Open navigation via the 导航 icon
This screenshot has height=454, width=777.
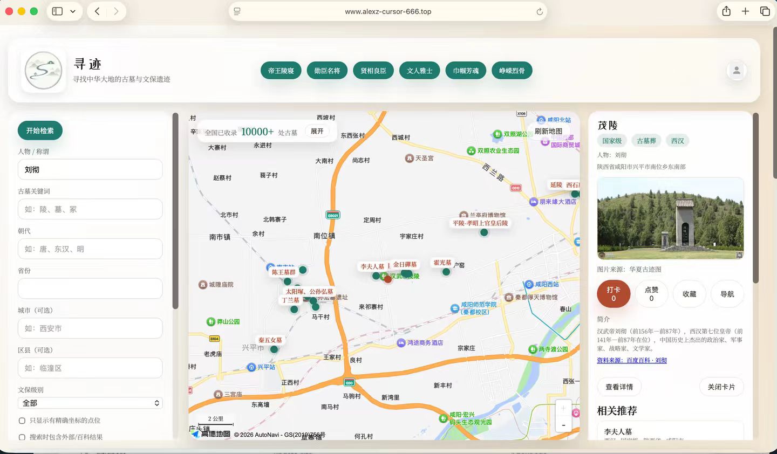pos(727,293)
